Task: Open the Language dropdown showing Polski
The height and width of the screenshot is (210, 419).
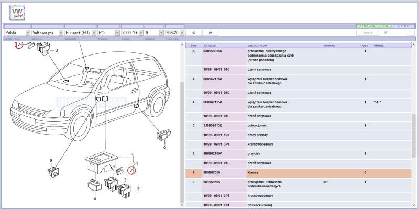Action: click(17, 32)
